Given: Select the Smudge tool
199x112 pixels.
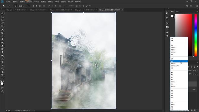Looking at the screenshot, I should click(2, 52).
